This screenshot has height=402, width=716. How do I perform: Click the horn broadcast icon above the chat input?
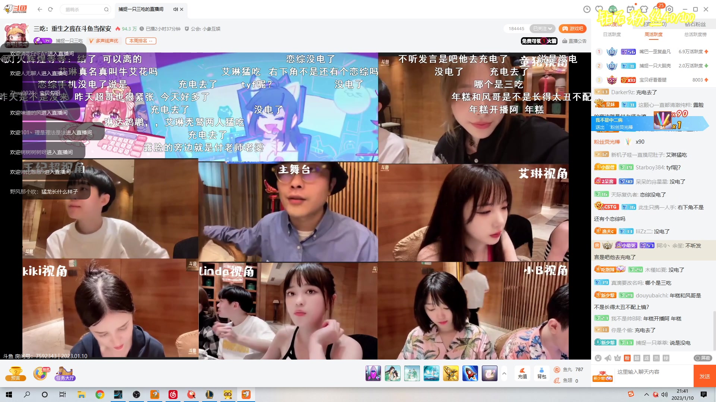click(607, 358)
